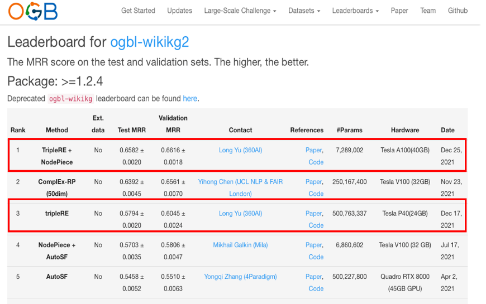Expand the Leaderboards dropdown menu

coord(355,11)
